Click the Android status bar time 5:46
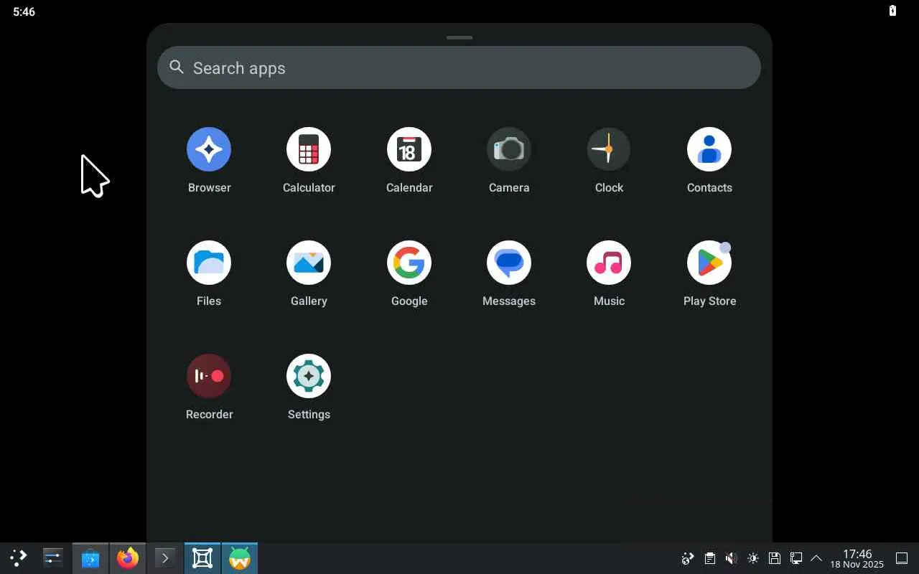 point(24,11)
